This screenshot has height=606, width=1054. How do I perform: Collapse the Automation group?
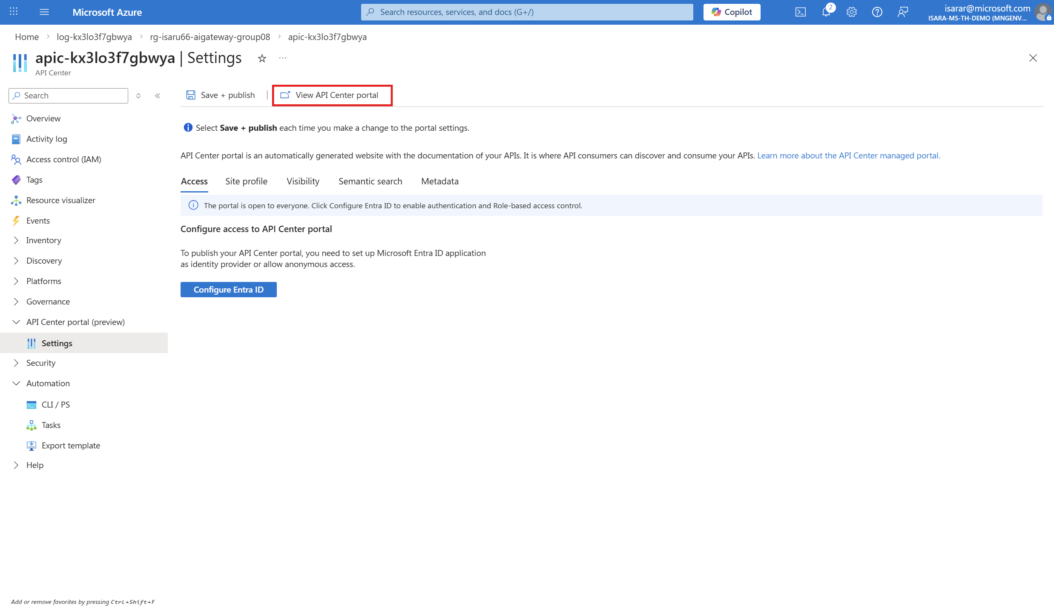click(16, 384)
